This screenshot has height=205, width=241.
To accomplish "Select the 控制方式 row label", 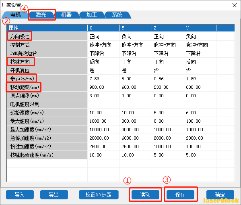I will pyautogui.click(x=47, y=45).
